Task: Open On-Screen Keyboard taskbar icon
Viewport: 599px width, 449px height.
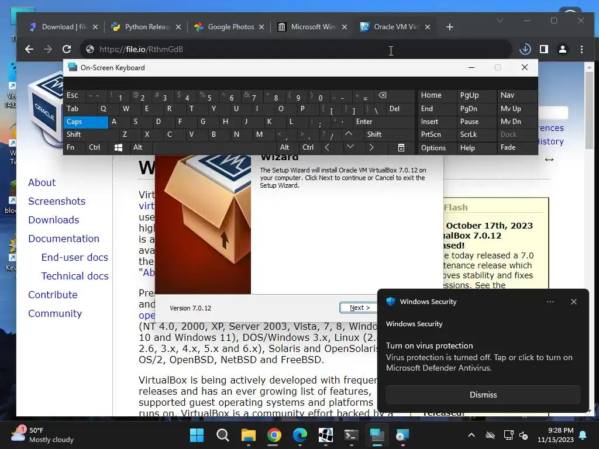Action: click(377, 435)
